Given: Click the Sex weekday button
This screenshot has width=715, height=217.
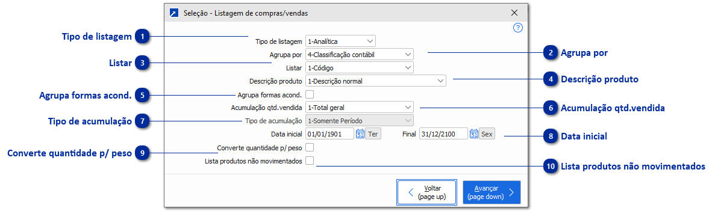Looking at the screenshot, I should pos(487,134).
